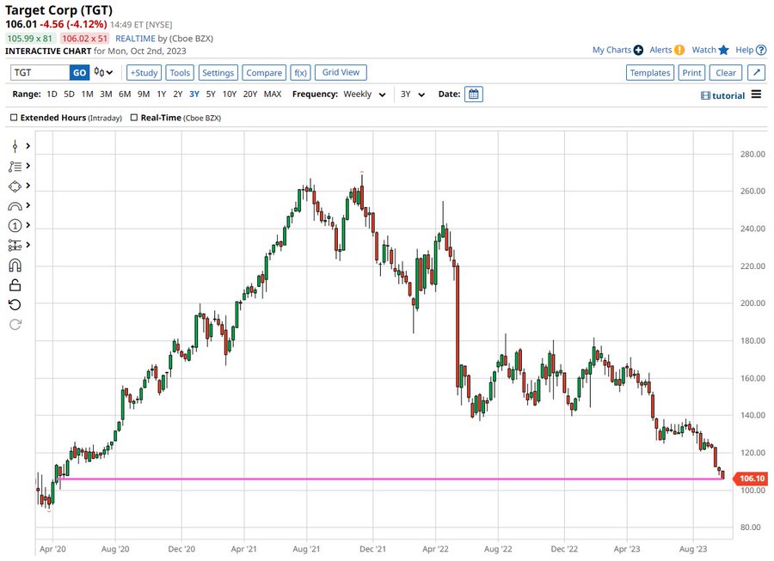Click the lock drawings icon
774x561 pixels.
15,285
